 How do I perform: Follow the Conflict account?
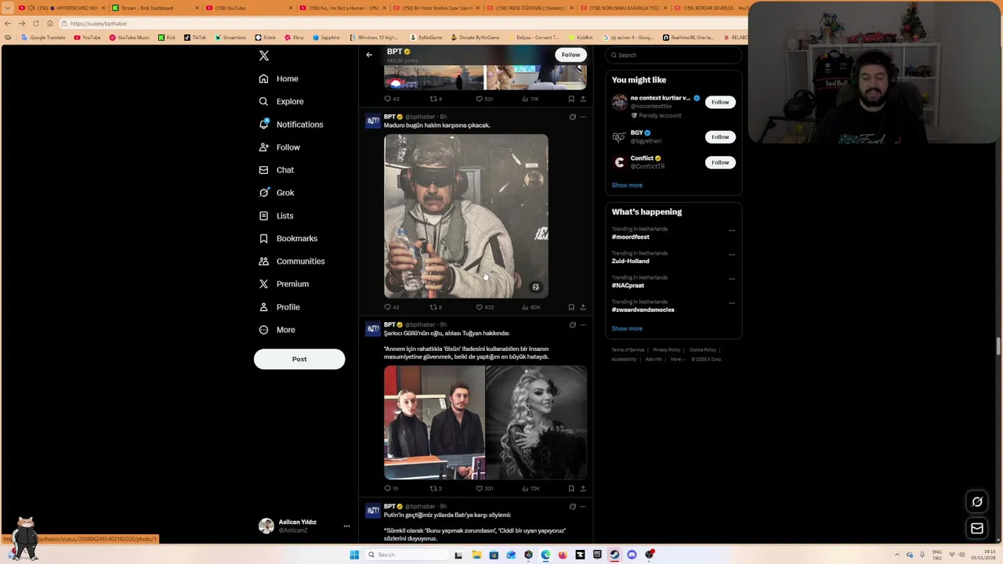point(720,162)
